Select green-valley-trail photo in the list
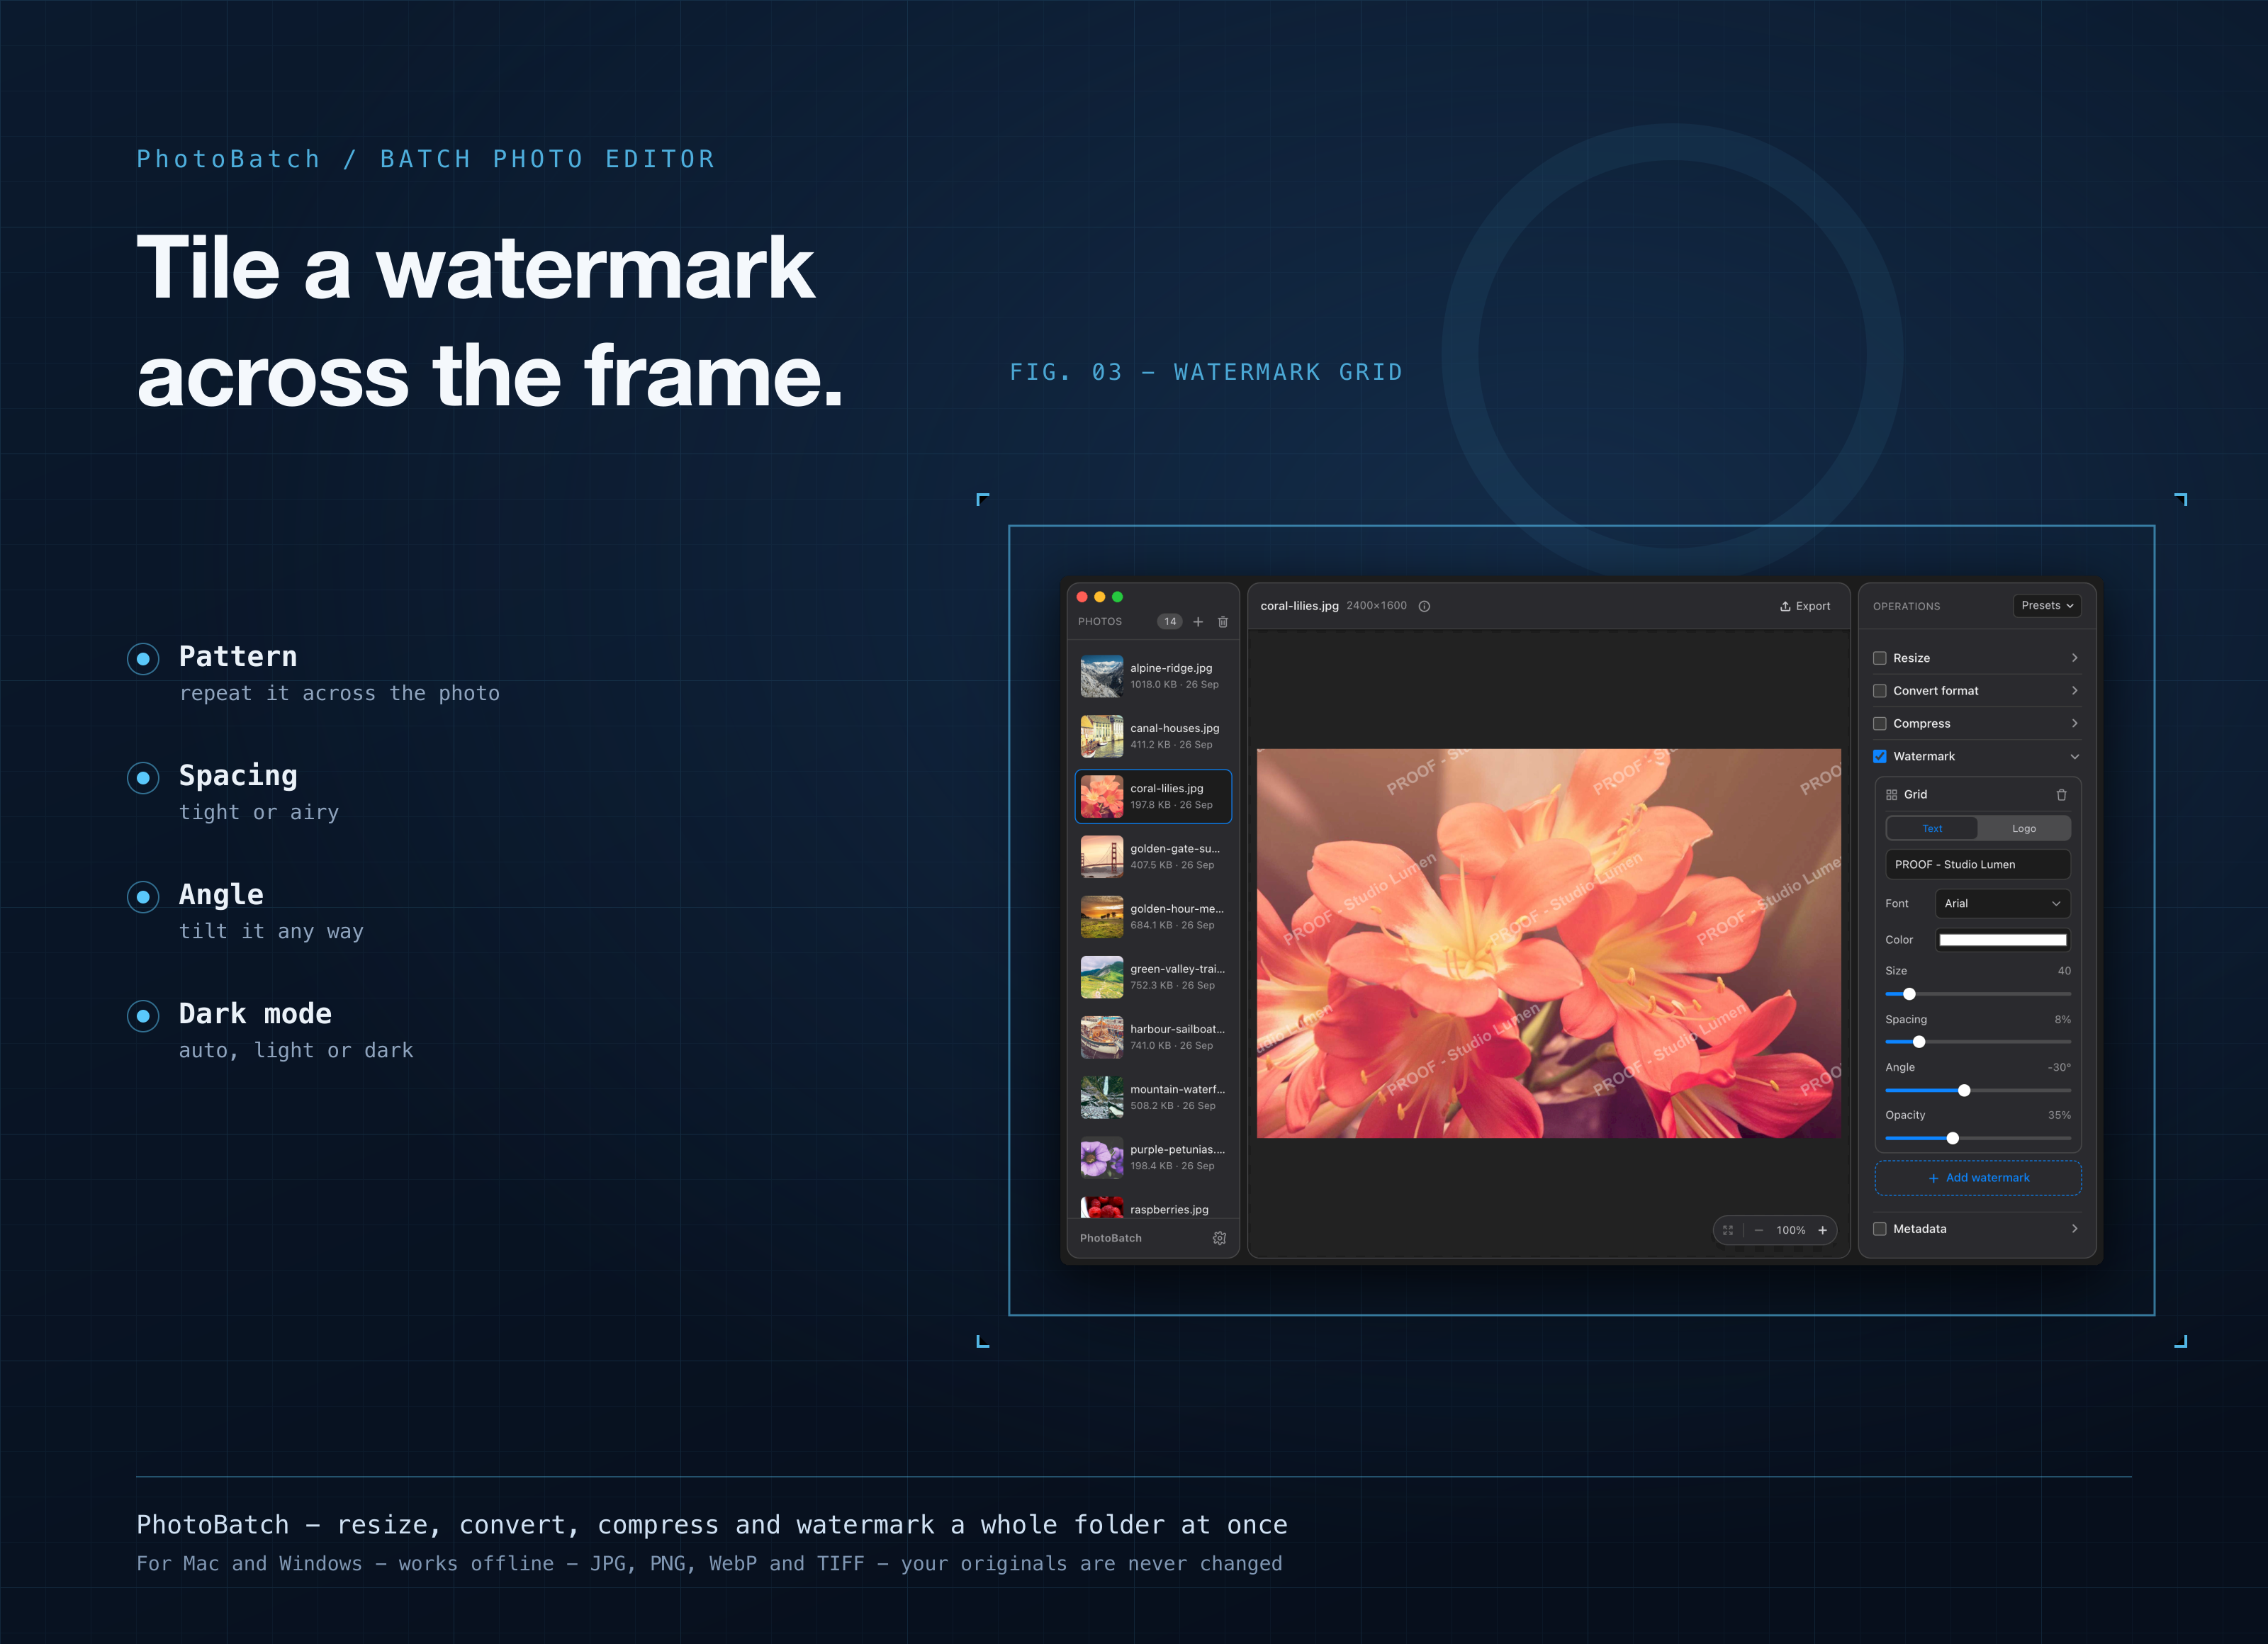 pyautogui.click(x=1153, y=977)
